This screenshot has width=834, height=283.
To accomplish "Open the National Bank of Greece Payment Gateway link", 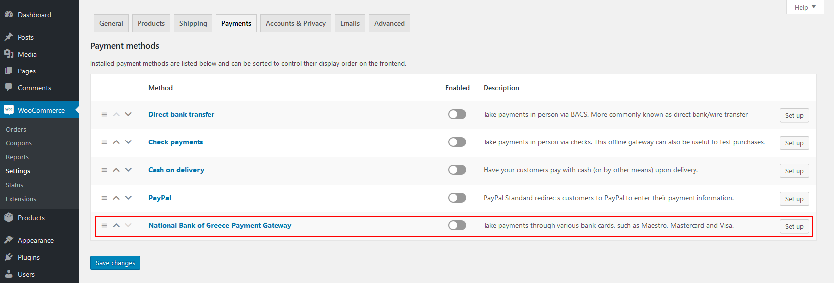I will 220,225.
